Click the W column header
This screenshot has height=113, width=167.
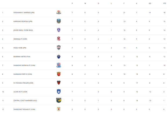tap(85, 3)
